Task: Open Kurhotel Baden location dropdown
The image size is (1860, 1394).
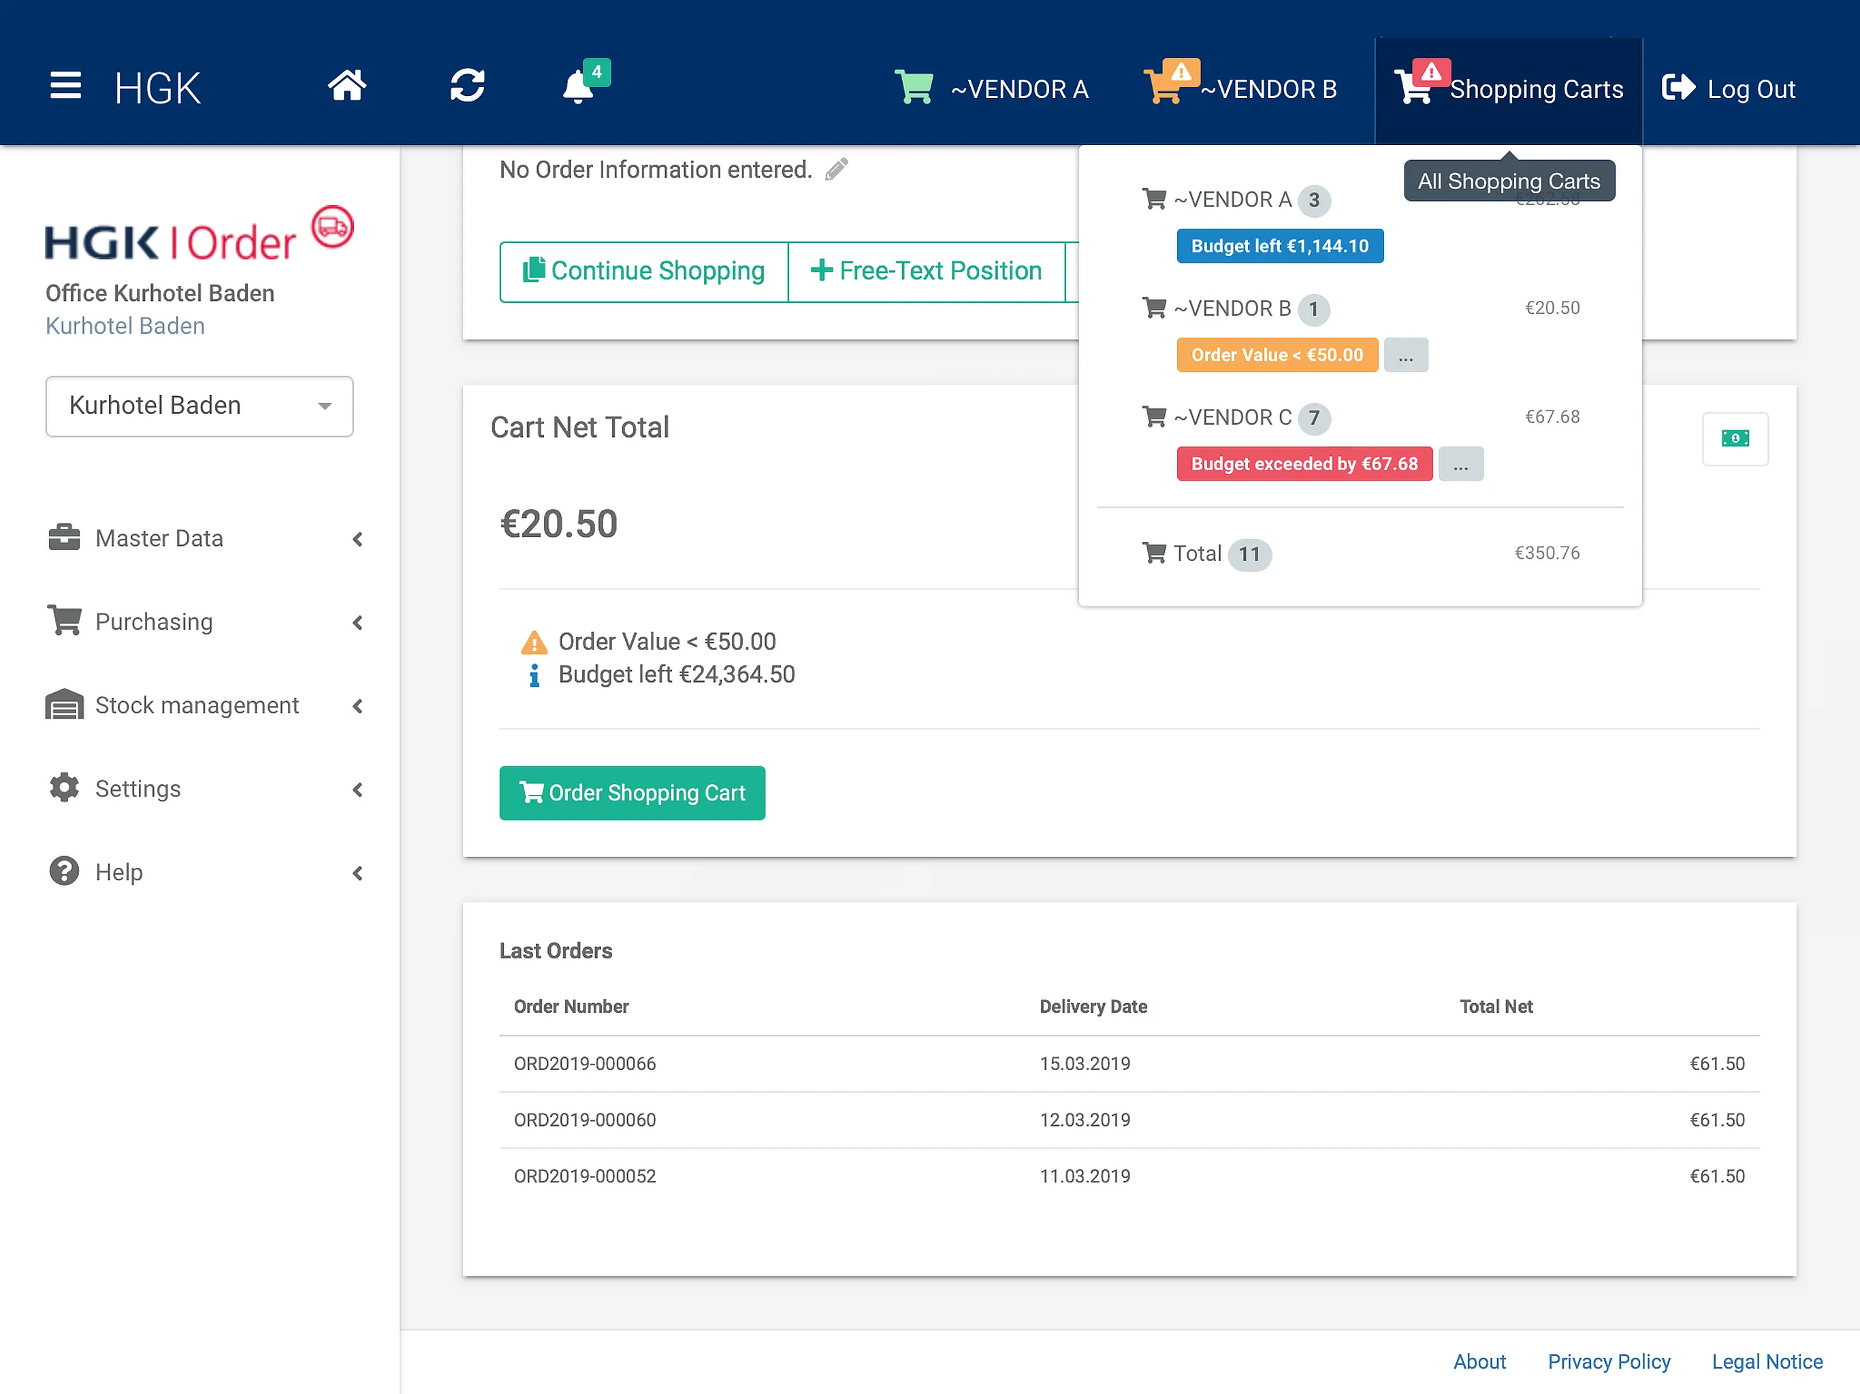Action: [199, 406]
